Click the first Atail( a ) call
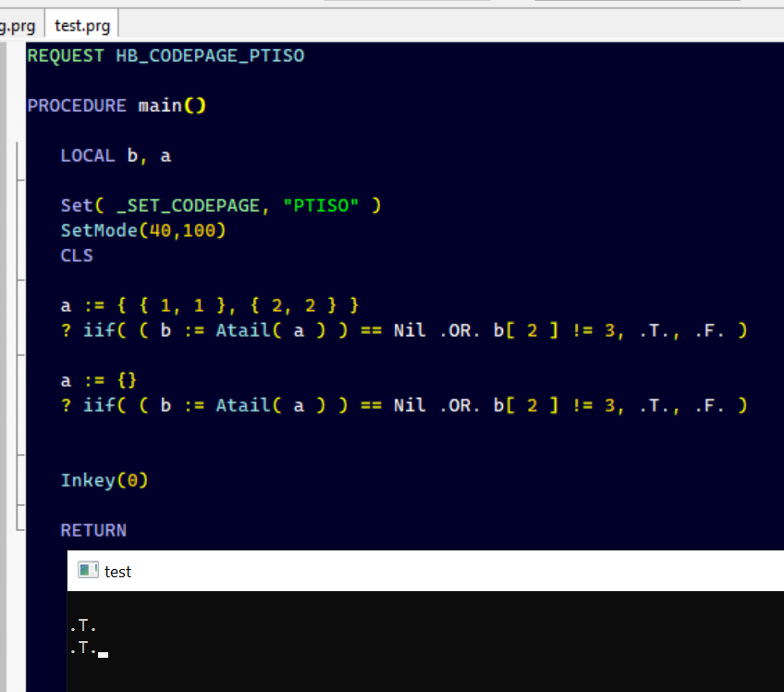784x692 pixels. pyautogui.click(x=264, y=330)
